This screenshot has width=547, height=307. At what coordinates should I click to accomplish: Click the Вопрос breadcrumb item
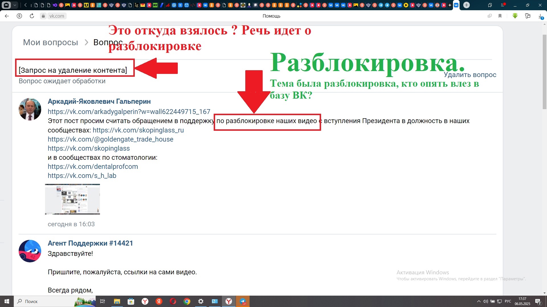coord(108,42)
